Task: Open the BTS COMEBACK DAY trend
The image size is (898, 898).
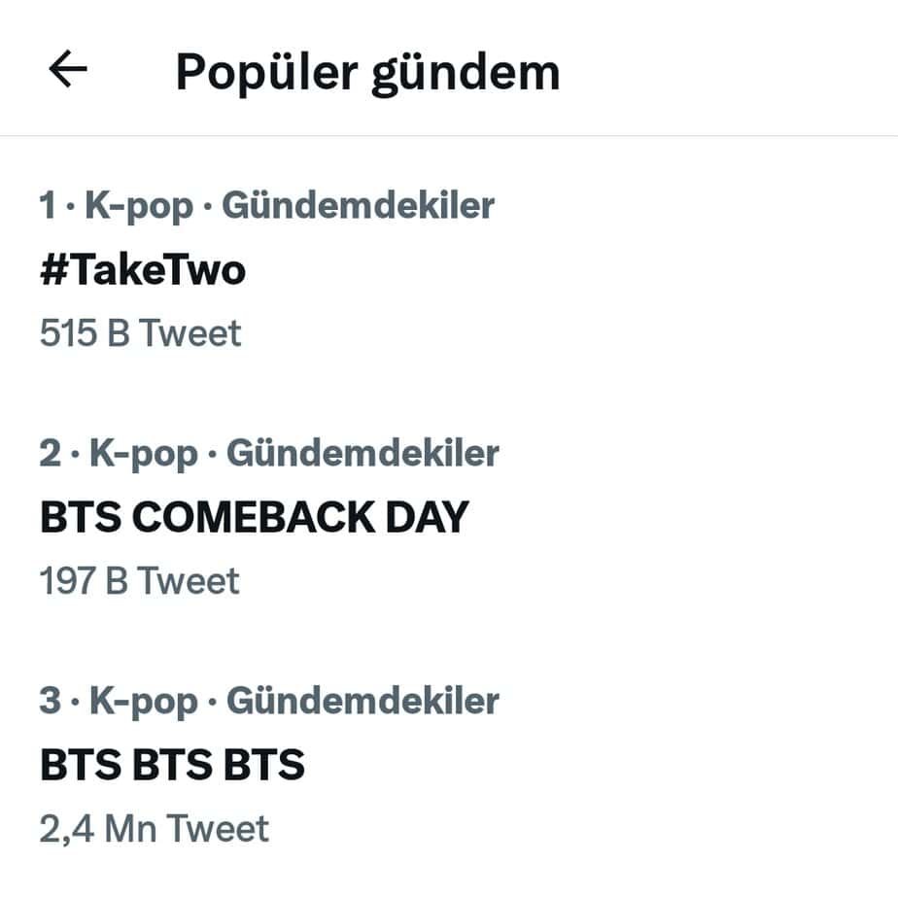Action: click(254, 517)
